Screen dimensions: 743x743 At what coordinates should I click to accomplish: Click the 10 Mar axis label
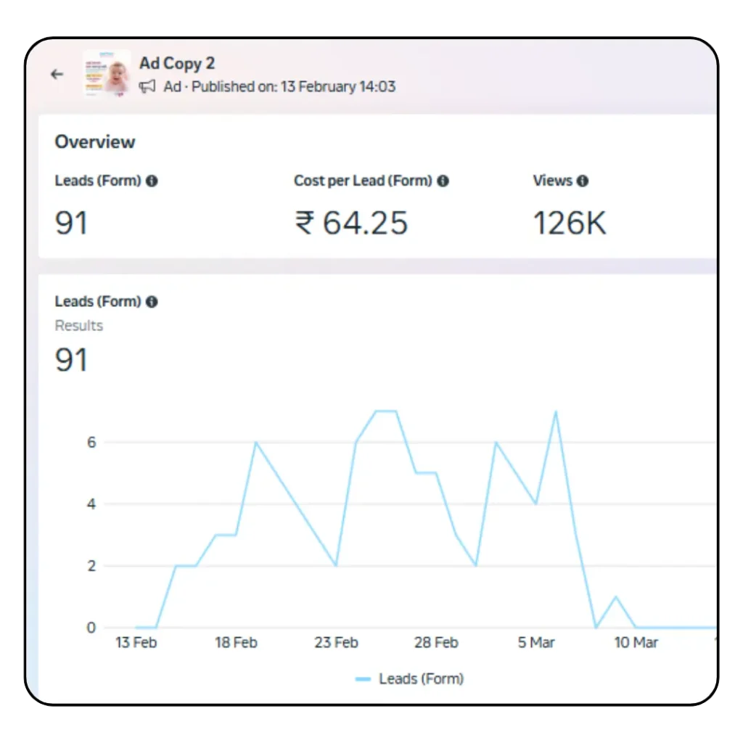click(x=636, y=643)
